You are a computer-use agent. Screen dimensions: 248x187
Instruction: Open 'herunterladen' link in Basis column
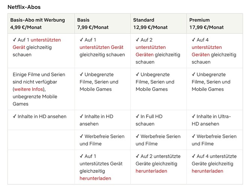click(x=95, y=178)
